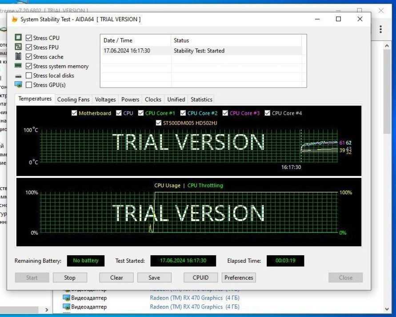
Task: Click the AIDA64 flame icon in titlebar
Action: point(15,19)
